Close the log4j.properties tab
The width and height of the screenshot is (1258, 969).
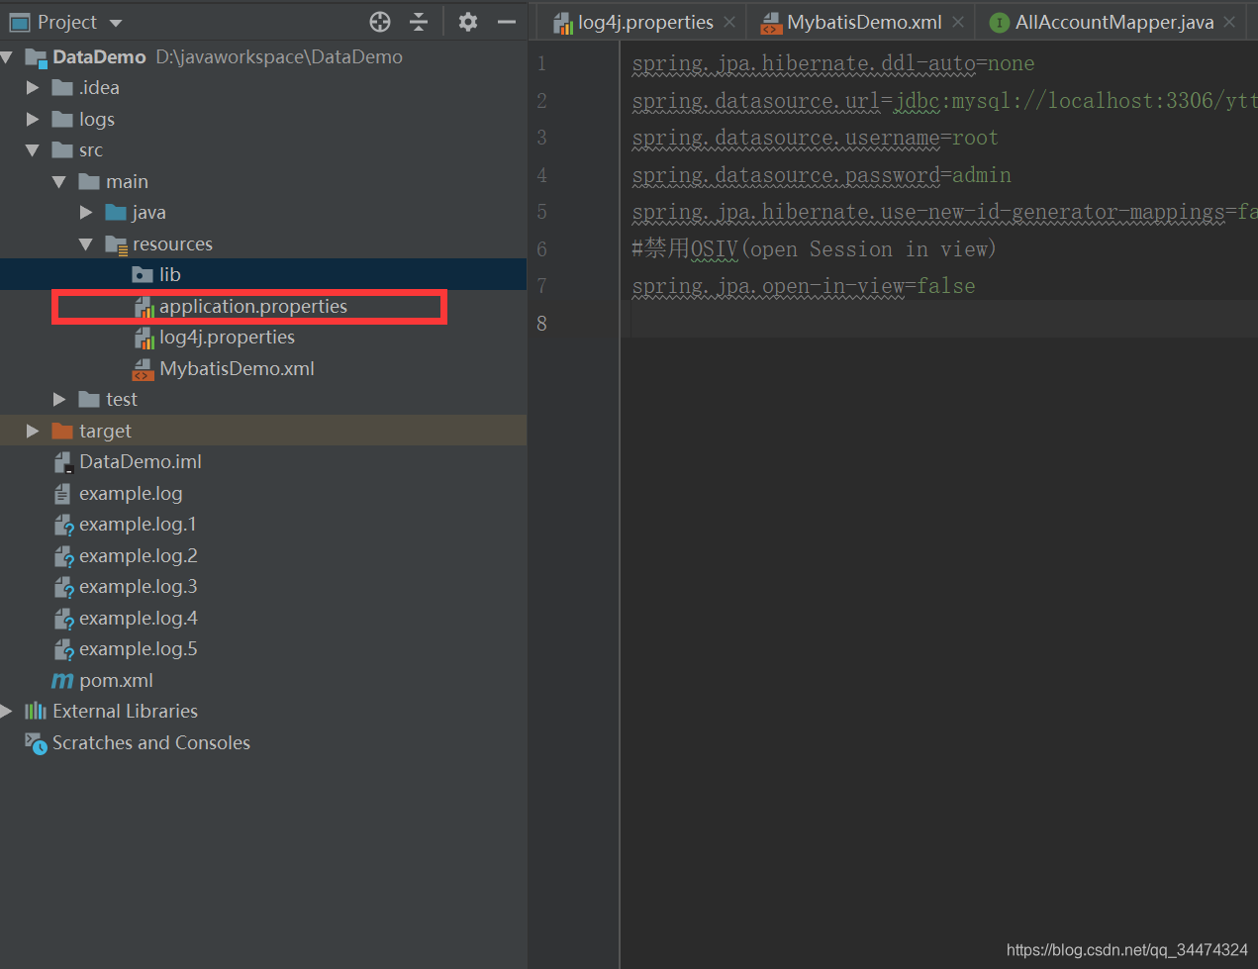729,22
